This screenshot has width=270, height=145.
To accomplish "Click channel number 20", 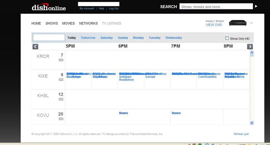I will point(61,114).
